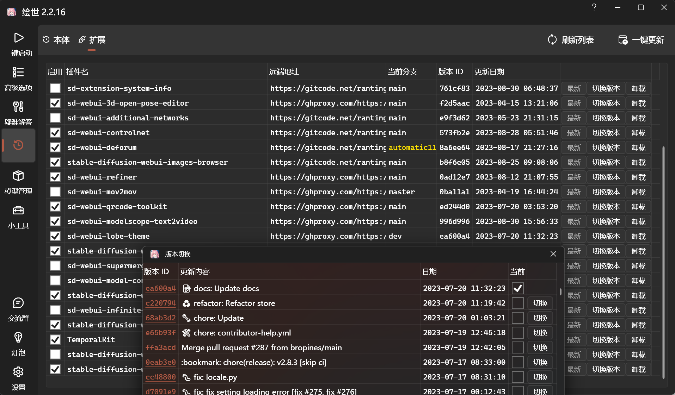Open the 疑难解答 wrench panel

[18, 107]
